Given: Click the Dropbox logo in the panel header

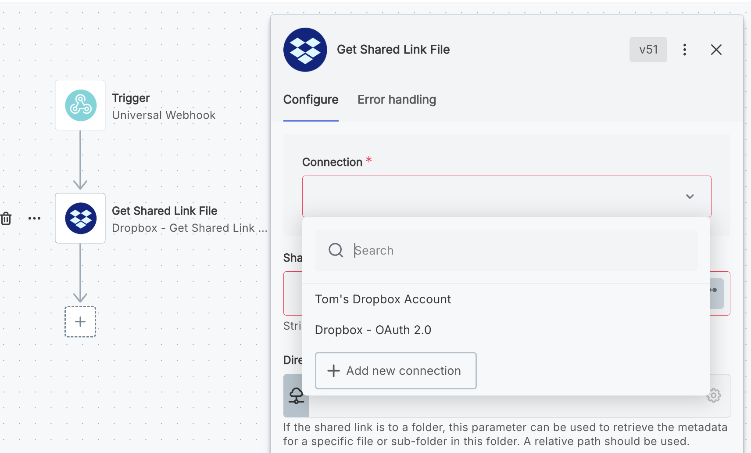Looking at the screenshot, I should (305, 49).
